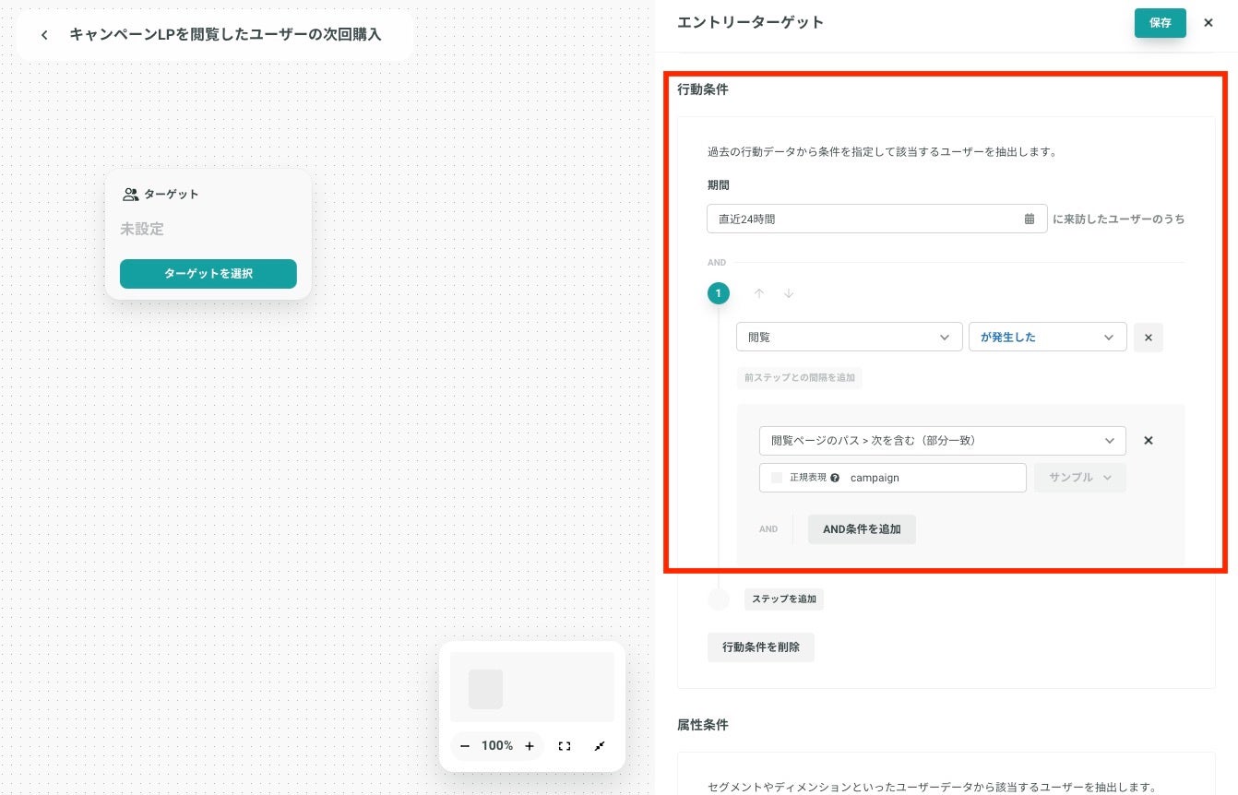The height and width of the screenshot is (795, 1238).
Task: Click the AND条件を追加 button
Action: 862,529
